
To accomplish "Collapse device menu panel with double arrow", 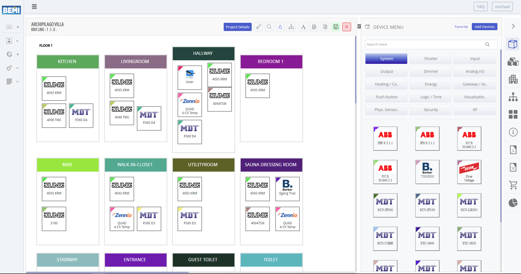I will coord(359,26).
